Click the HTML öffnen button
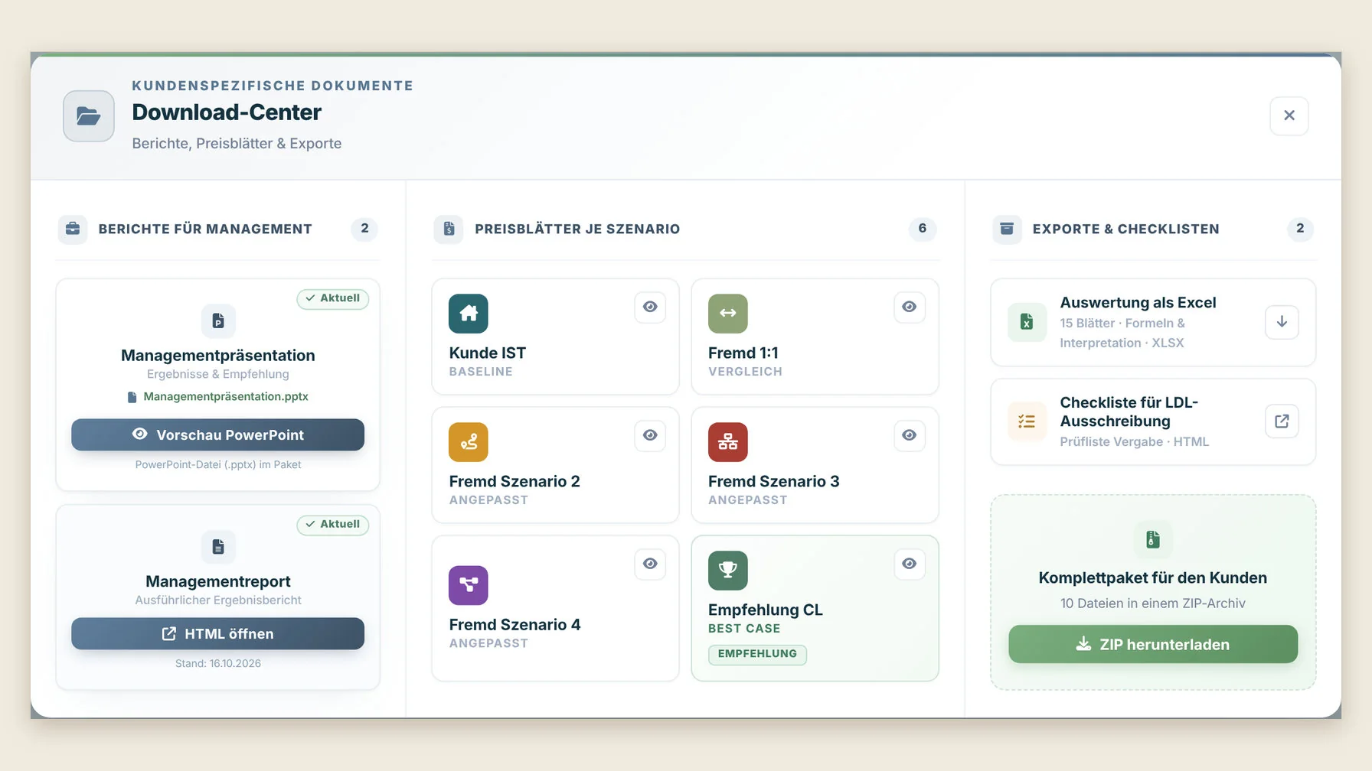 pyautogui.click(x=218, y=633)
